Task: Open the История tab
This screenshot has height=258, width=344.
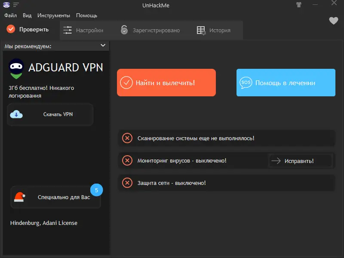Action: [214, 30]
